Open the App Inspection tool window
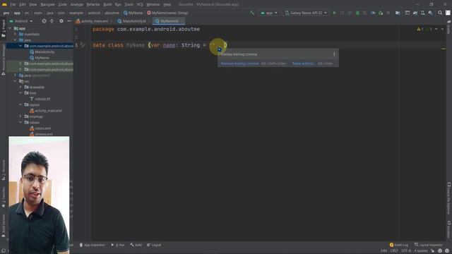This screenshot has height=254, width=452. 93,245
